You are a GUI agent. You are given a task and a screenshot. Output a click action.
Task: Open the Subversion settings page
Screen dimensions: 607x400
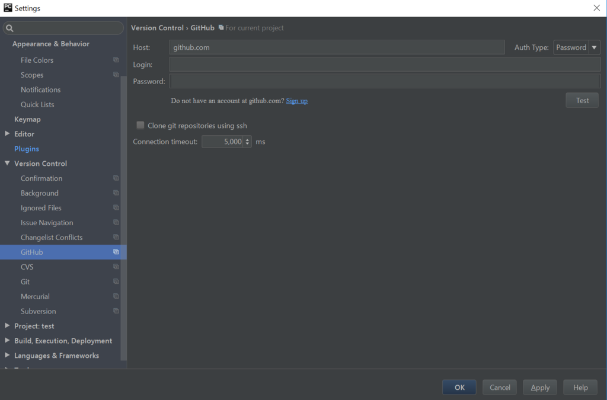39,311
